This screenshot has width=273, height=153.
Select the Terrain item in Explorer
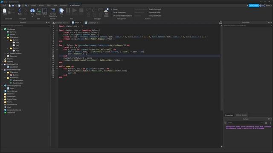coord(12,34)
